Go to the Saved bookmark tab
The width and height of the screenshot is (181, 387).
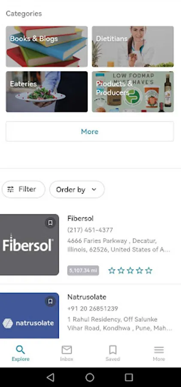pyautogui.click(x=113, y=353)
